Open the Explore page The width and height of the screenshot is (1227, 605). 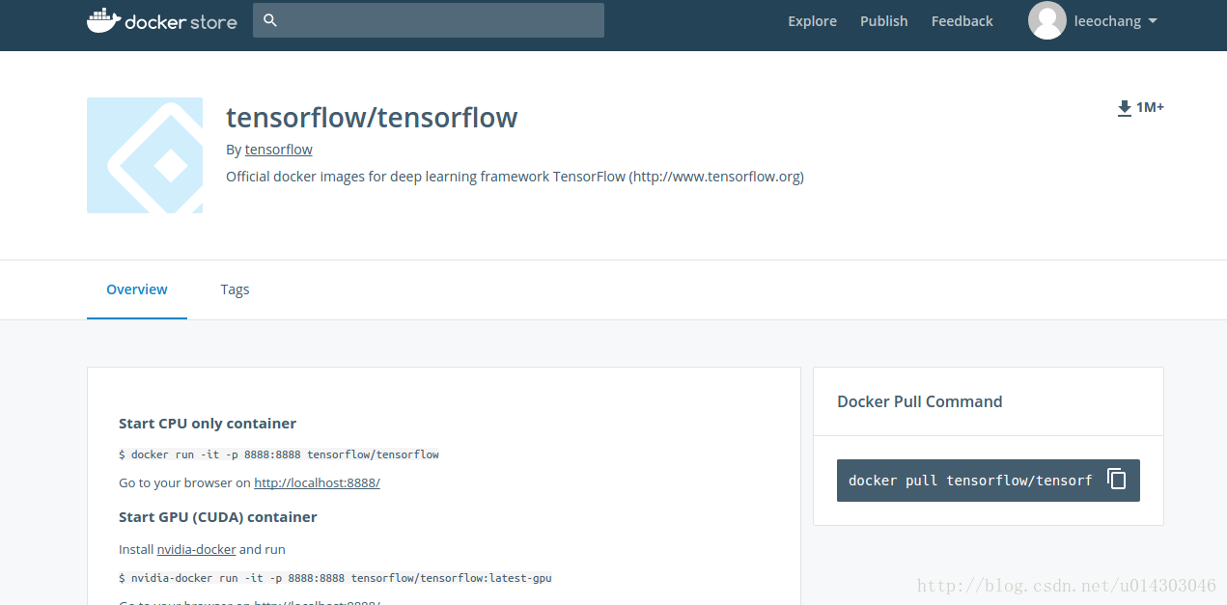[x=812, y=21]
